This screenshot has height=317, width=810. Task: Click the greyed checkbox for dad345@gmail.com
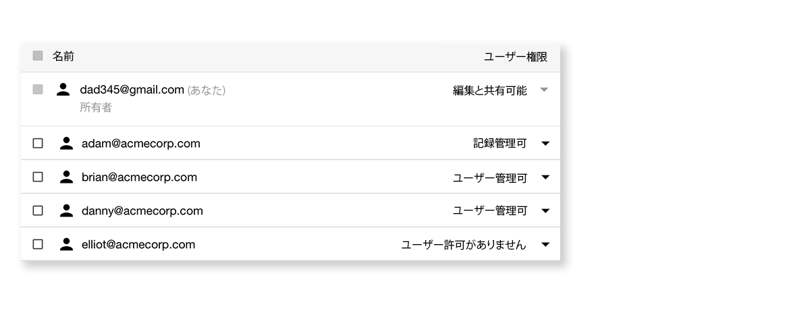coord(38,89)
